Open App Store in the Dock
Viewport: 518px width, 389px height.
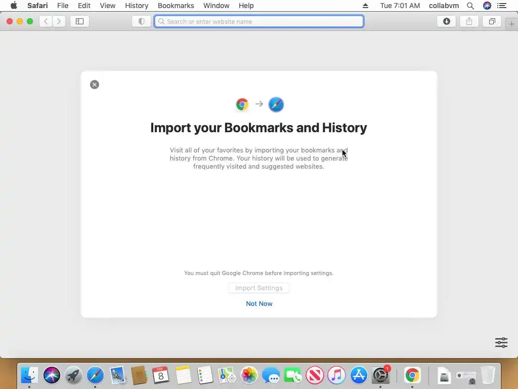coord(359,375)
